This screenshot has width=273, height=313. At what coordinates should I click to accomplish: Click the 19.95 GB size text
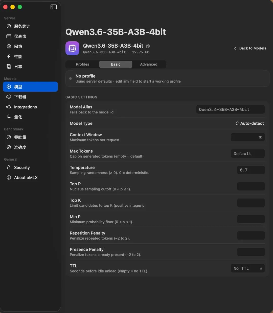141,52
